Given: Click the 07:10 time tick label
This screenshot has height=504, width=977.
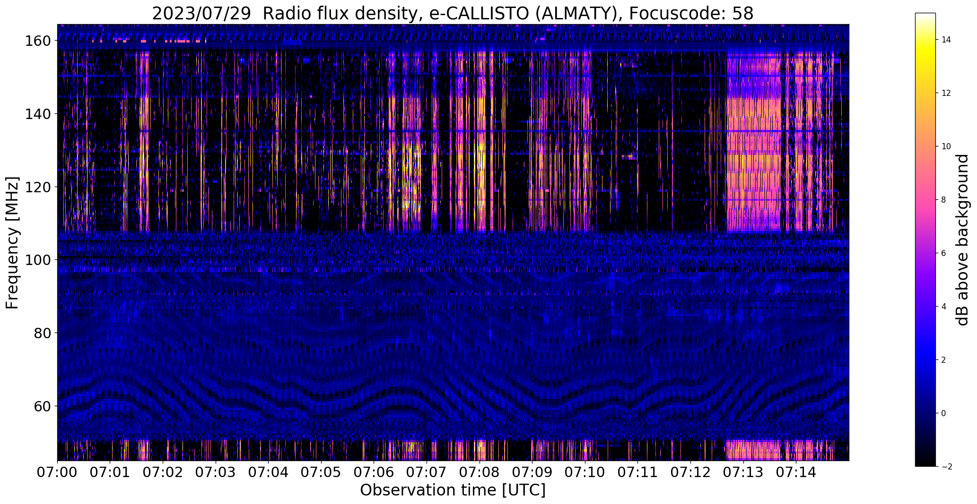Looking at the screenshot, I should 585,472.
